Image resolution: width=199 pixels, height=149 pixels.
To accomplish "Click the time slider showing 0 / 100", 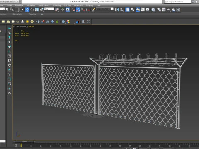I will [24, 142].
